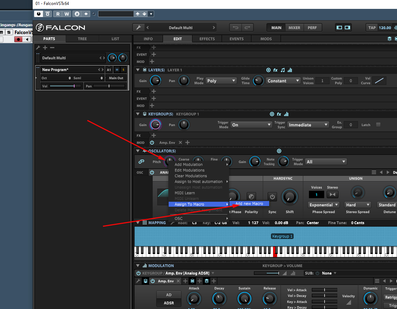Open the Stereo Spread Hard dropdown
This screenshot has width=397, height=309.
(x=358, y=205)
